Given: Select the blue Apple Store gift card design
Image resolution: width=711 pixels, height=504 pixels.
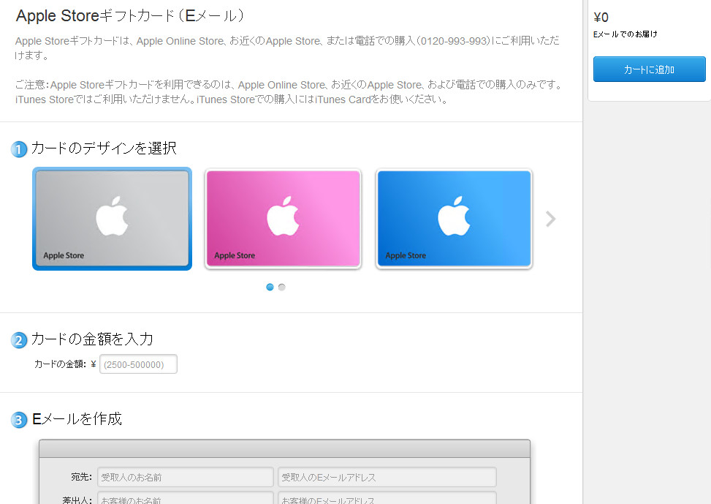Looking at the screenshot, I should pos(454,219).
